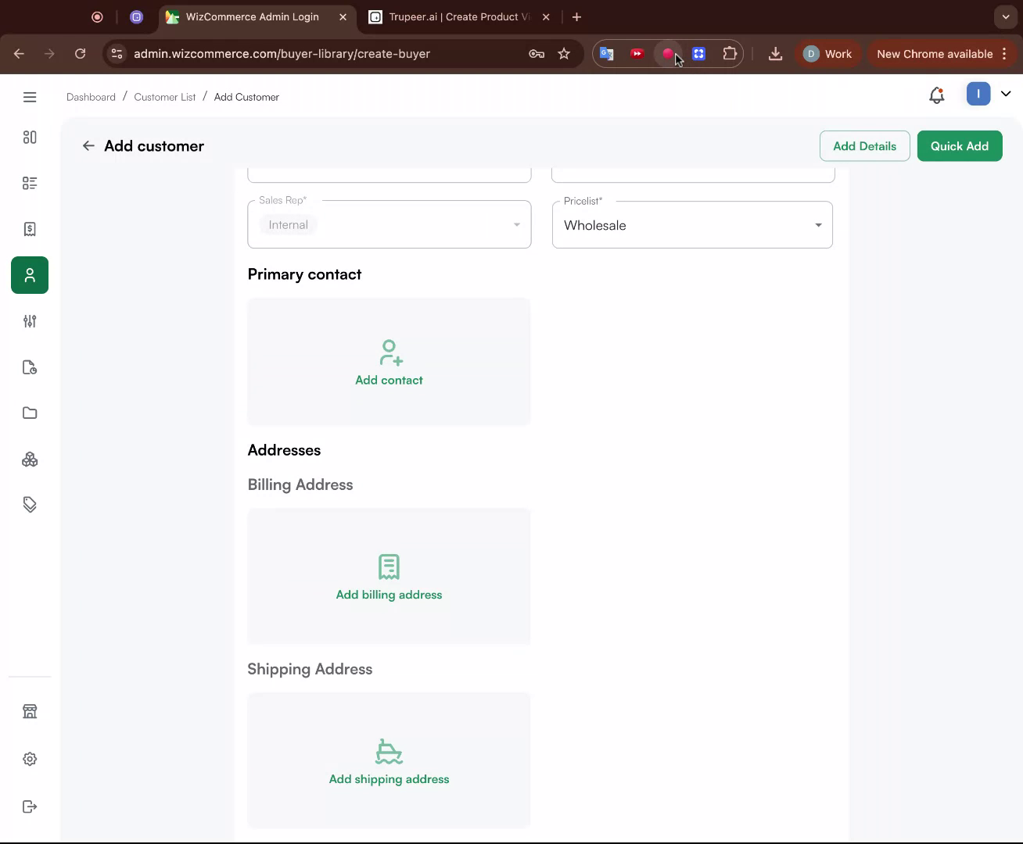Screen dimensions: 1023x844
Task: Click the Add Customer breadcrumb
Action: (x=246, y=97)
